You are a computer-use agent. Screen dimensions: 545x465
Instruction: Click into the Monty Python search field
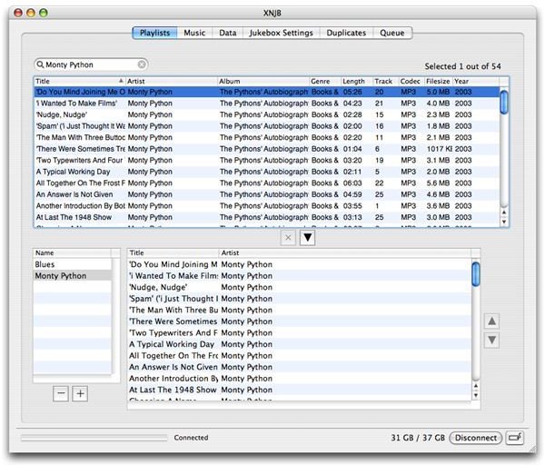click(91, 64)
